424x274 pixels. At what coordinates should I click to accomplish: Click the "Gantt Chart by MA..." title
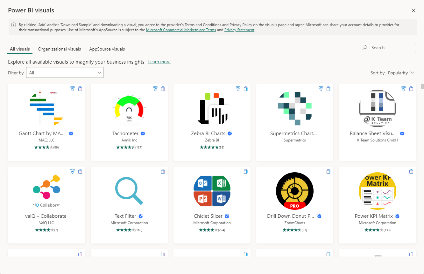(x=42, y=134)
